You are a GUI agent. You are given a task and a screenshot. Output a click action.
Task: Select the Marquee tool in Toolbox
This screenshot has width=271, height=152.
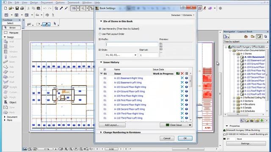pyautogui.click(x=11, y=33)
